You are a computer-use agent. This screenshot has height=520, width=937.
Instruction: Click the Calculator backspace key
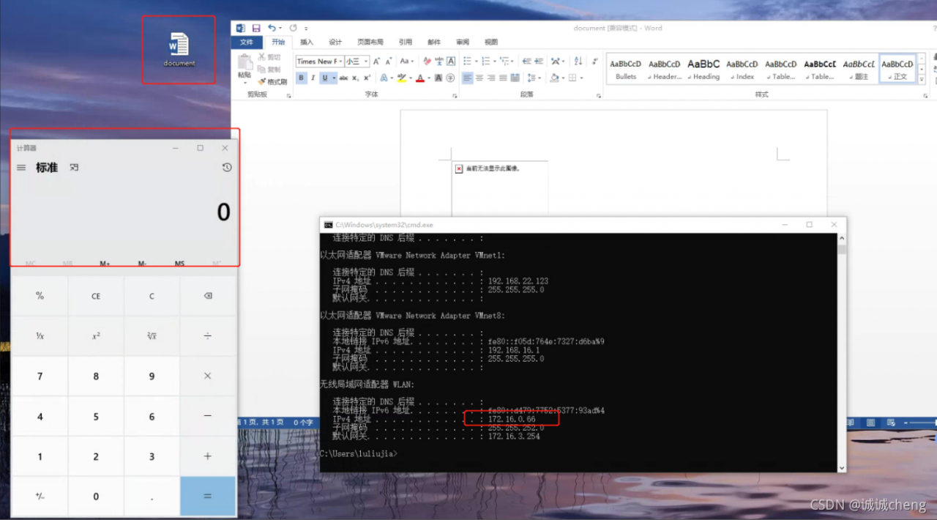coord(207,296)
